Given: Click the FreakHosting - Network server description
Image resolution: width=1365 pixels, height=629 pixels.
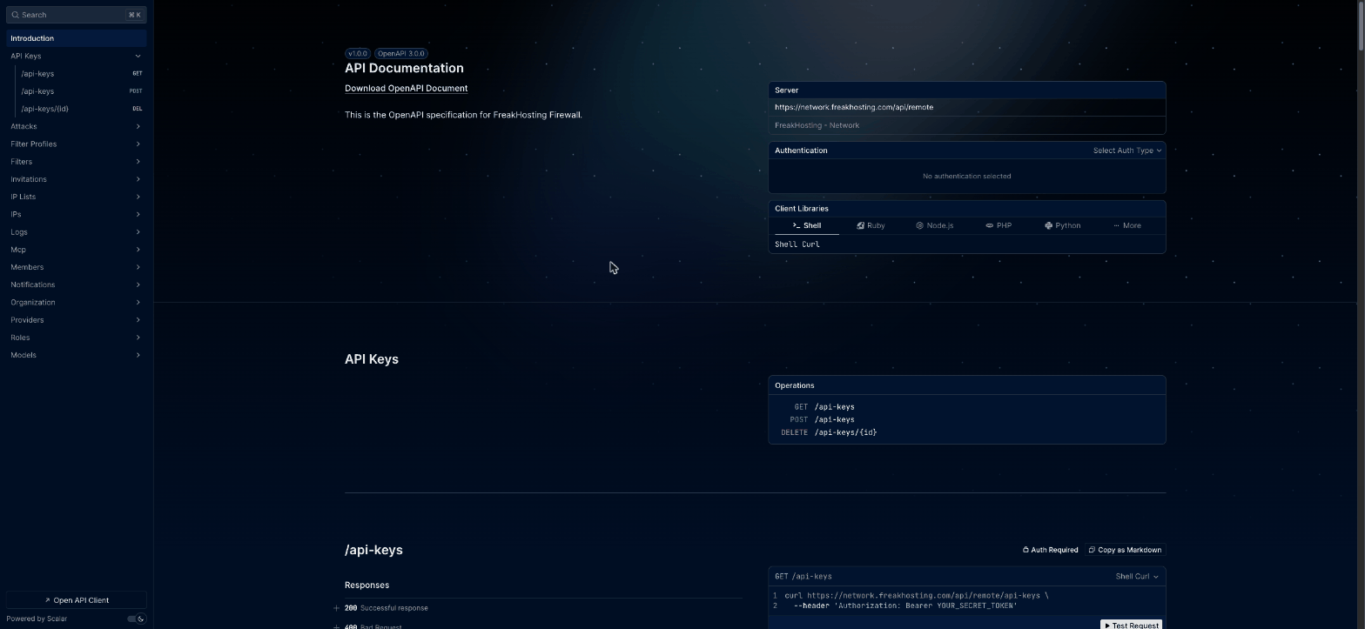Looking at the screenshot, I should click(817, 125).
